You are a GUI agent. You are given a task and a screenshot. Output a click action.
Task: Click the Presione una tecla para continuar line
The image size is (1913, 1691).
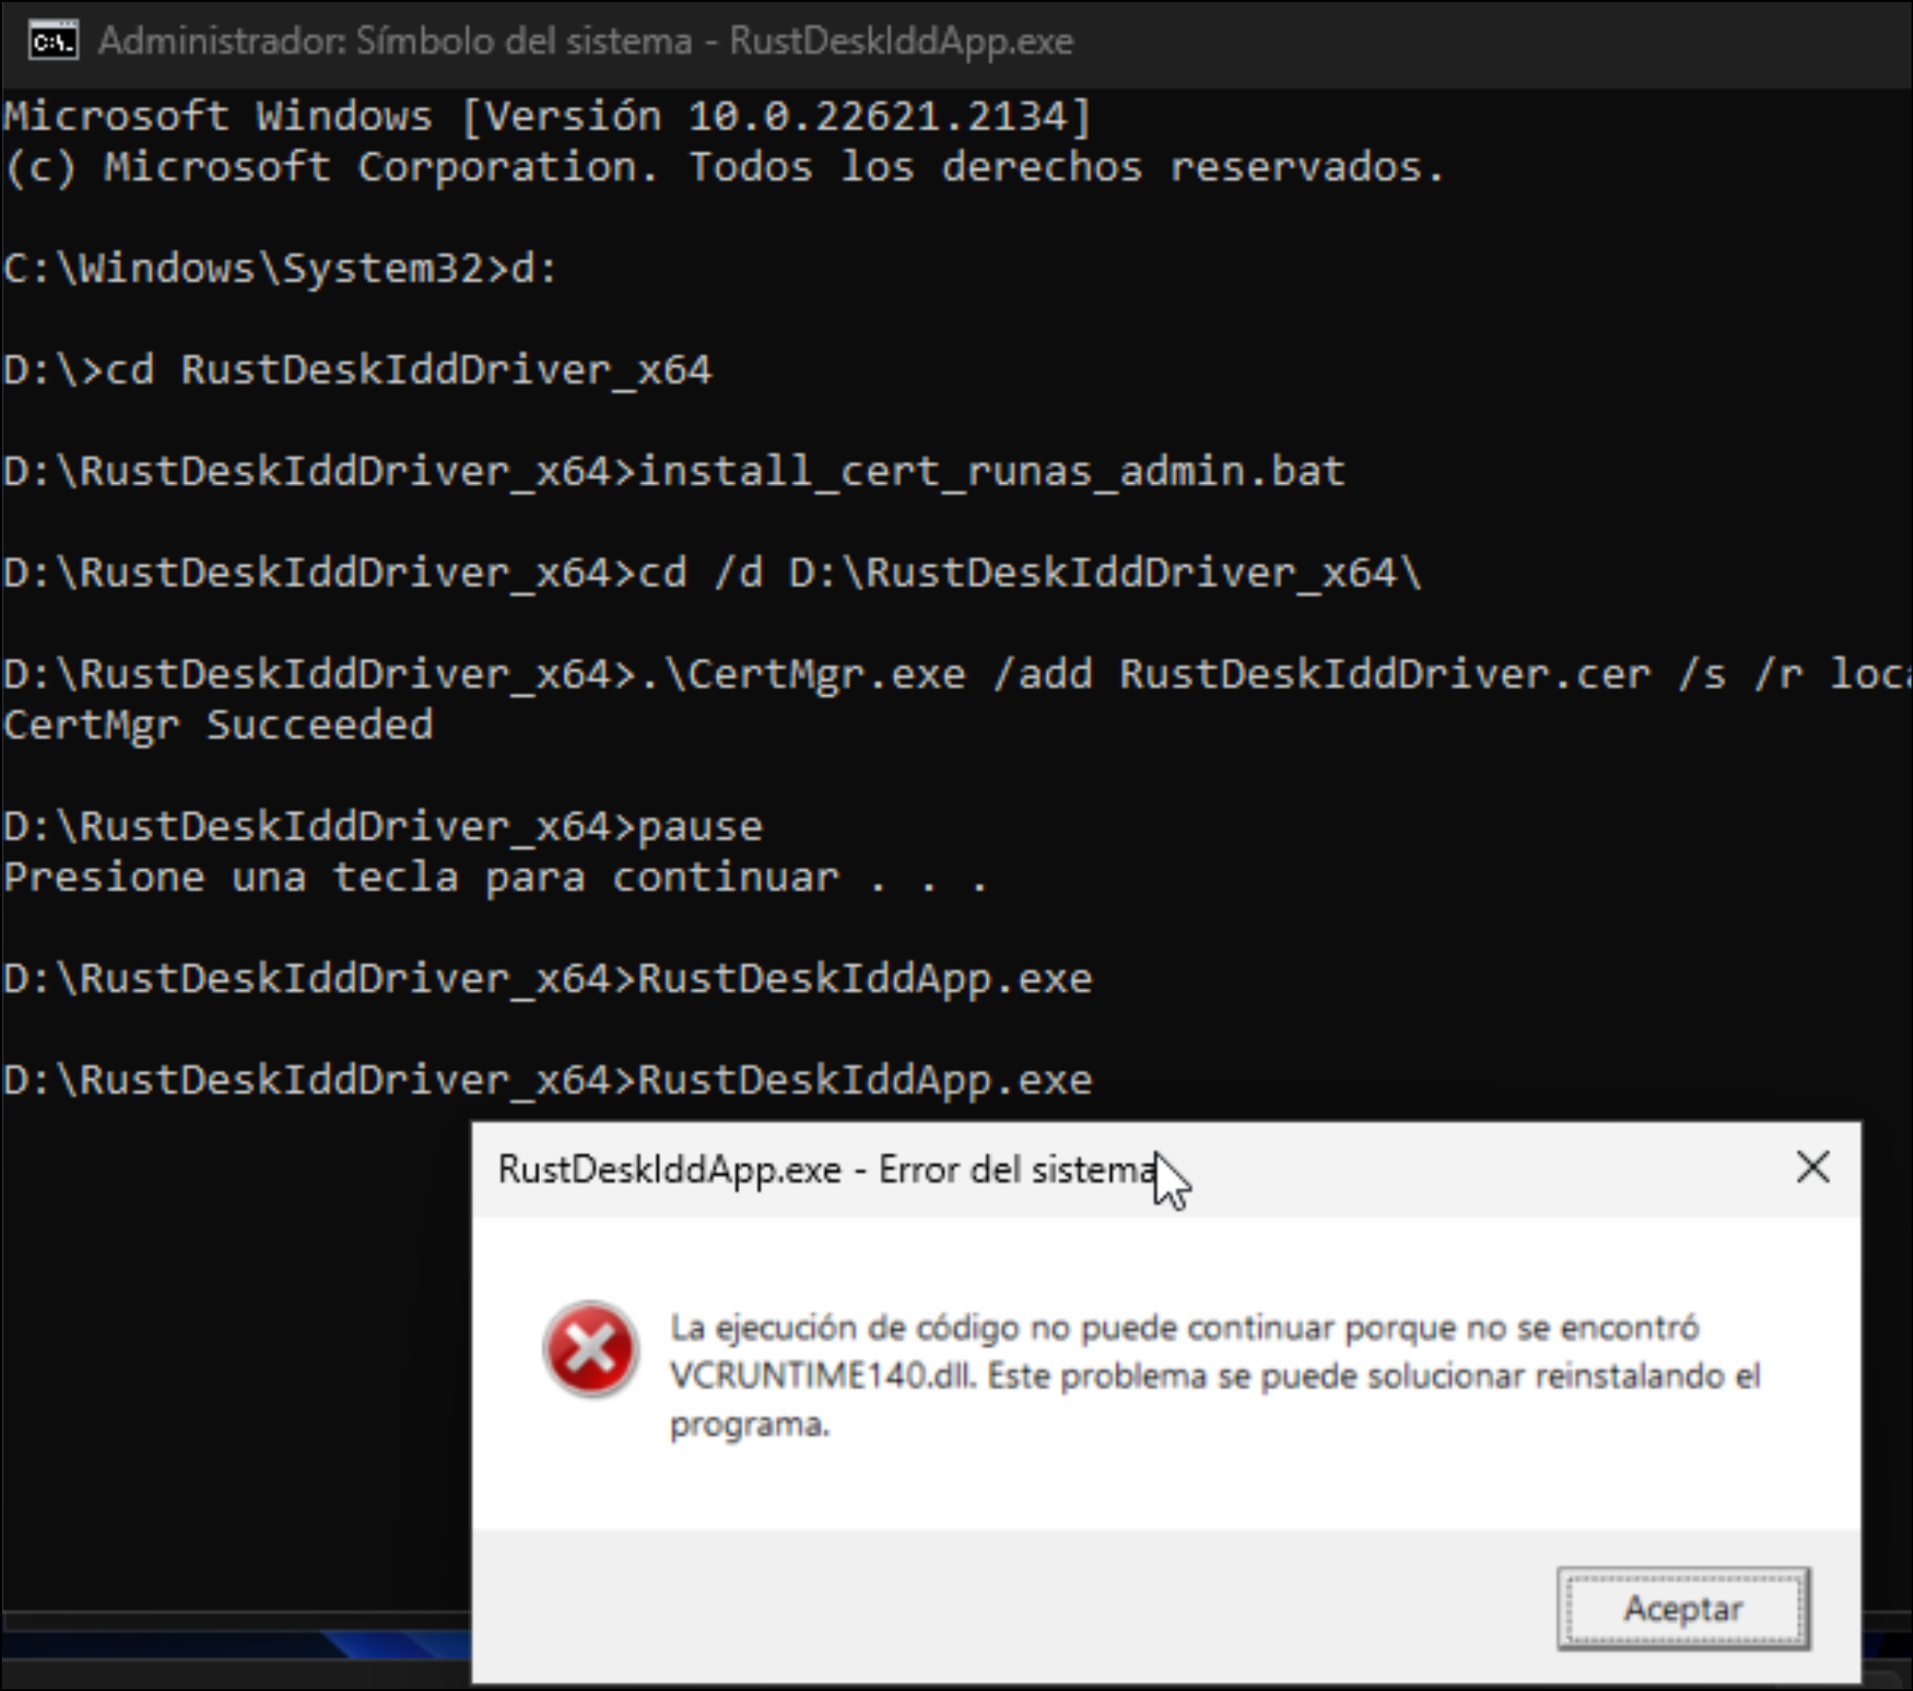pyautogui.click(x=494, y=877)
